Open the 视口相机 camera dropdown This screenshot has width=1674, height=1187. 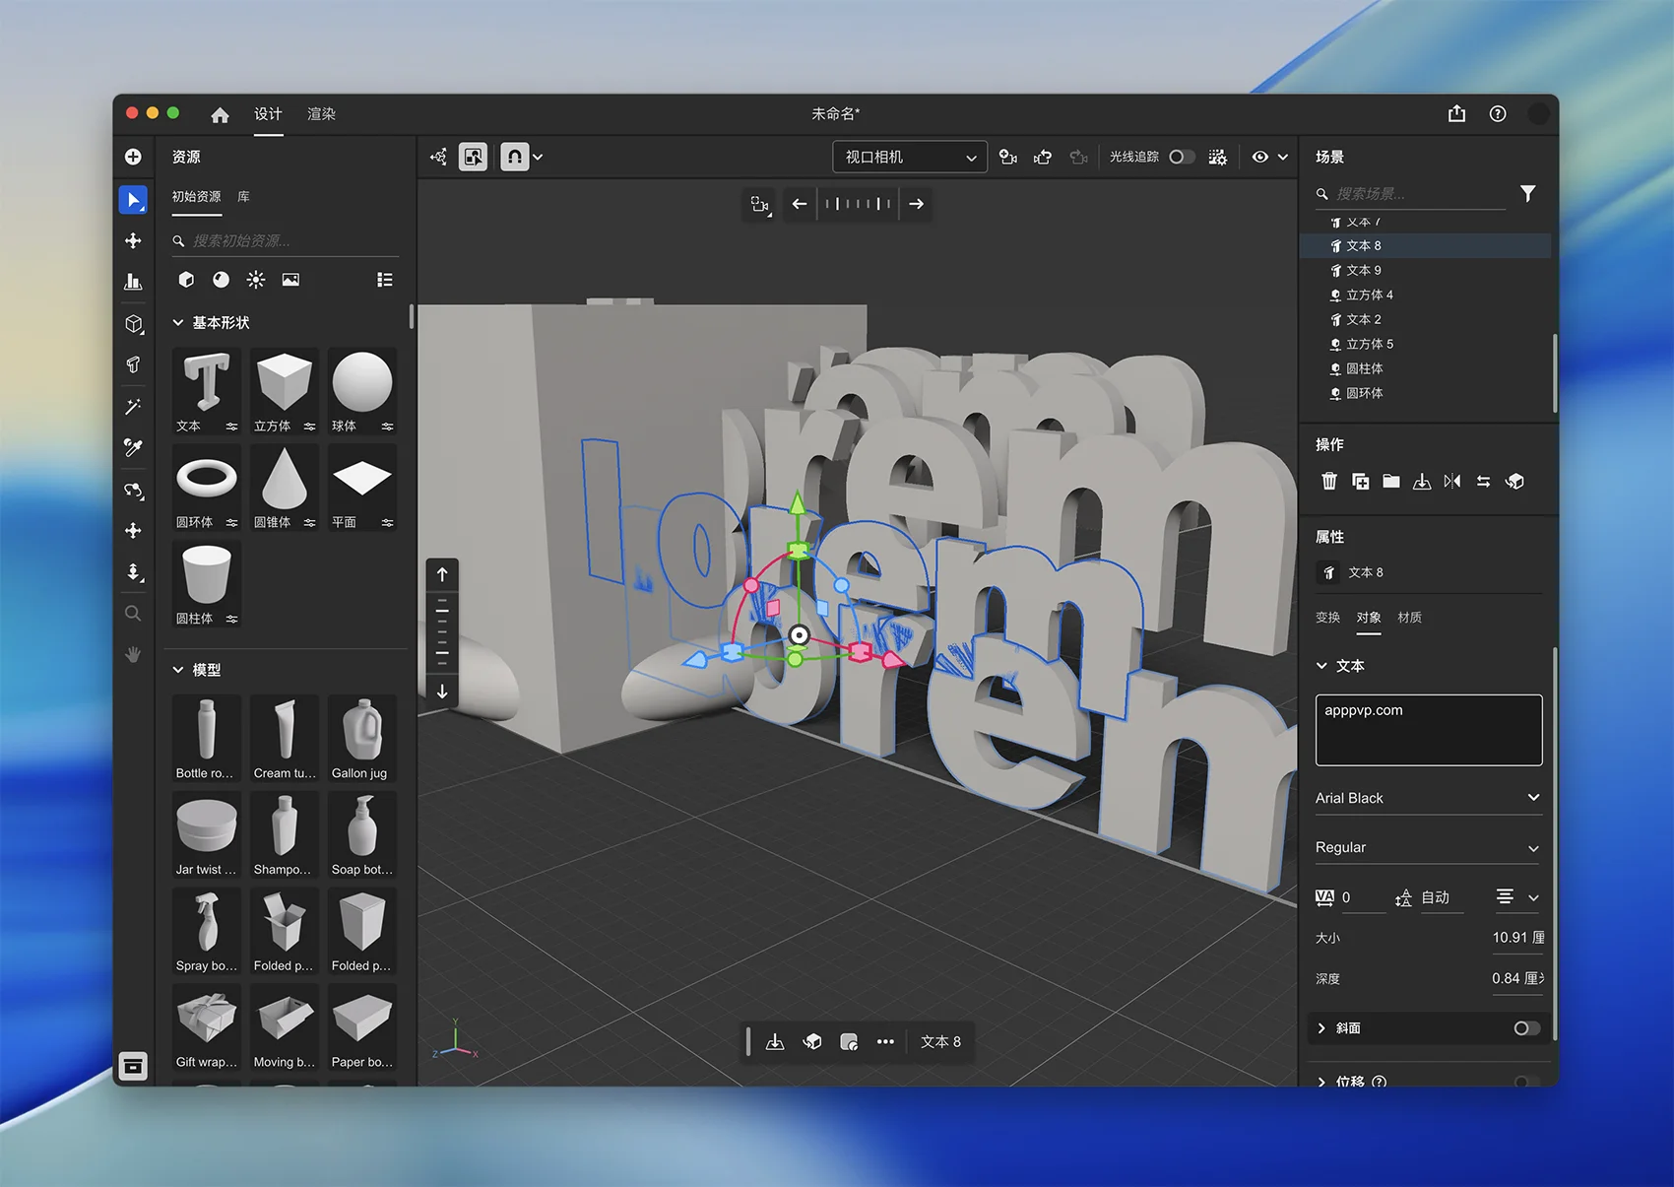(x=909, y=158)
